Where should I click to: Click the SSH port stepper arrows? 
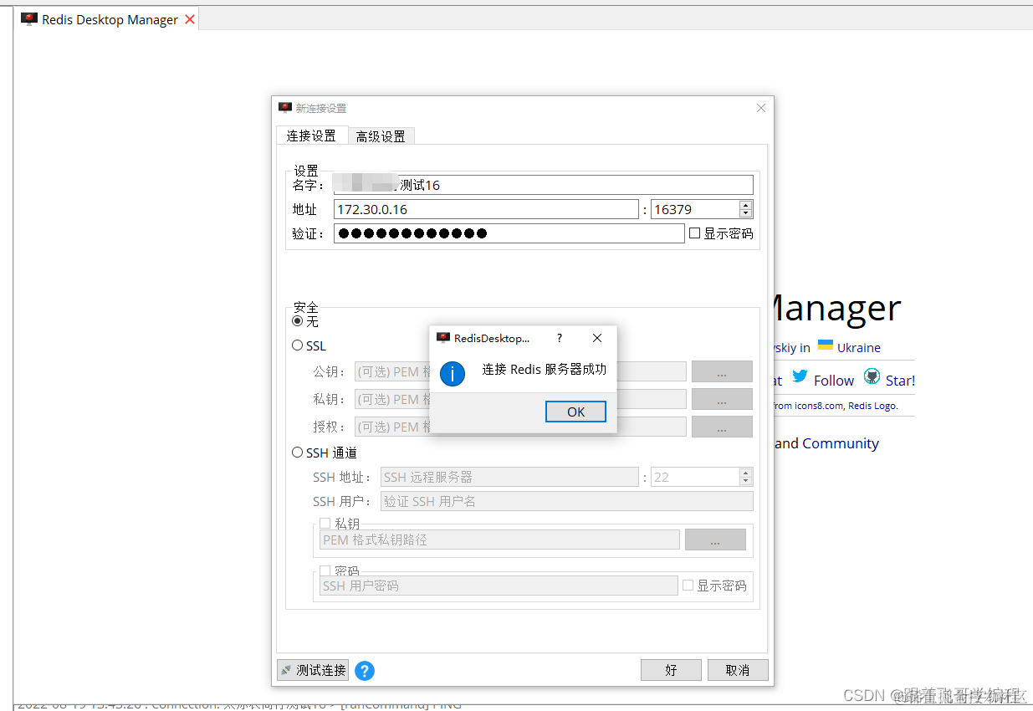pos(746,477)
